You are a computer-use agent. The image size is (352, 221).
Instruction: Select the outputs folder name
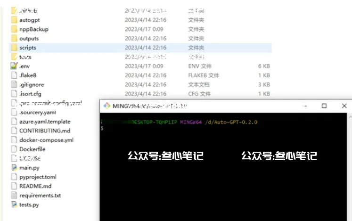(29, 39)
